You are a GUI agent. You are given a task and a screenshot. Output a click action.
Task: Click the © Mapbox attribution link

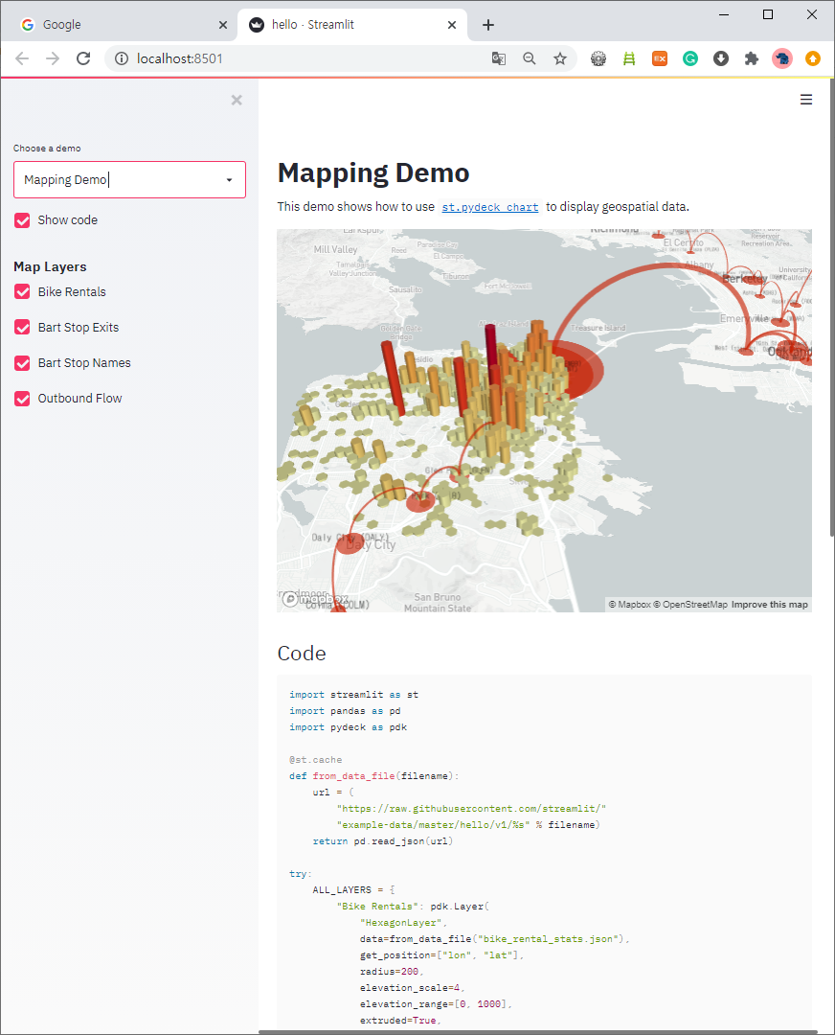[x=629, y=605]
